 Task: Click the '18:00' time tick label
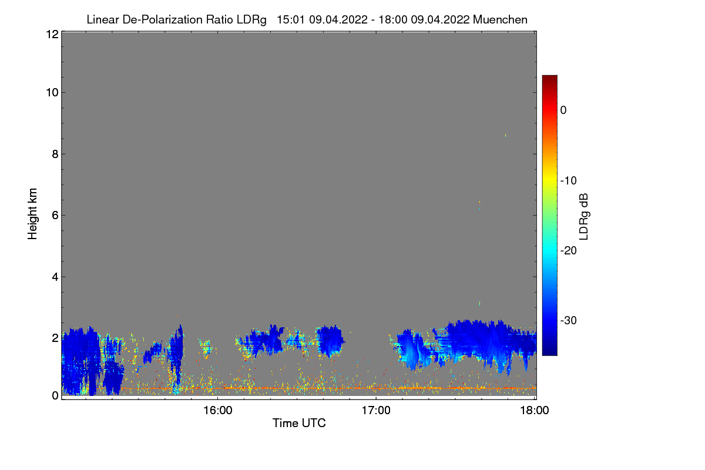[535, 411]
